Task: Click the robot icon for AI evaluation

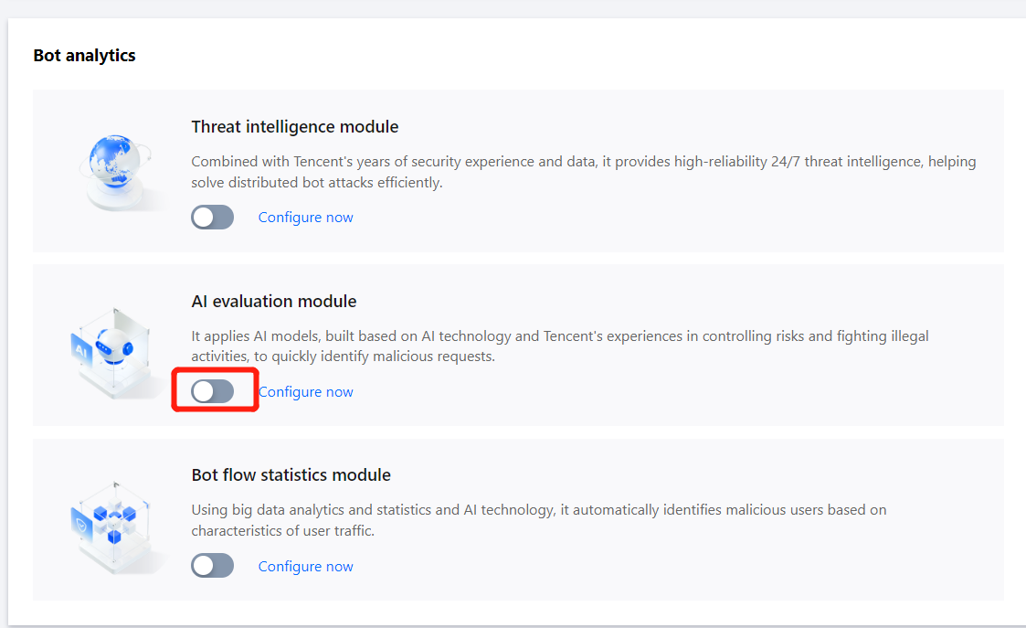Action: [x=115, y=348]
